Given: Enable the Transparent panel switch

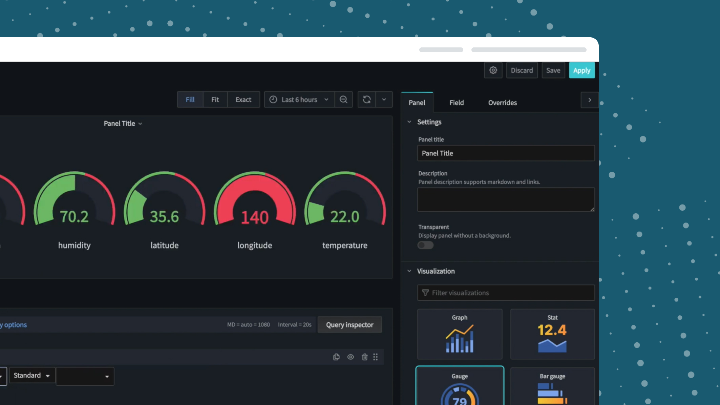Looking at the screenshot, I should [425, 245].
